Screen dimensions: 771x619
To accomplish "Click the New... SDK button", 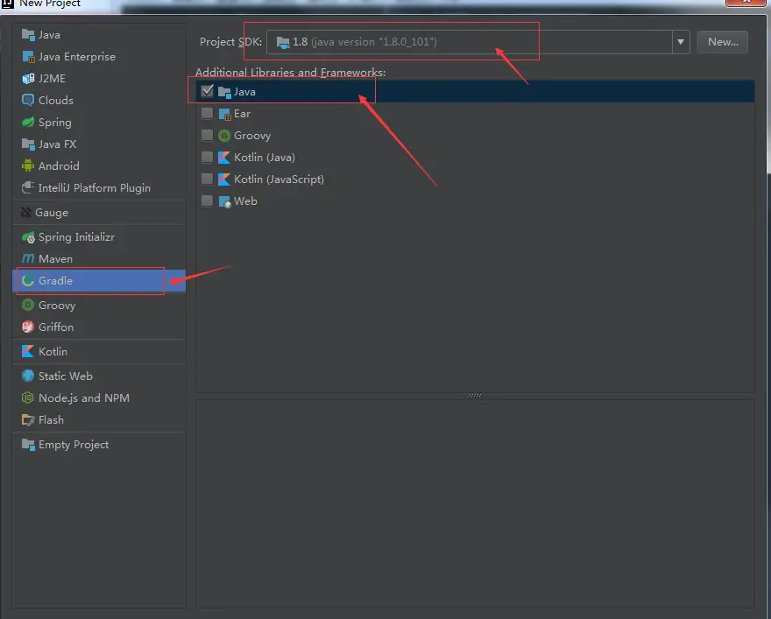I will [723, 42].
